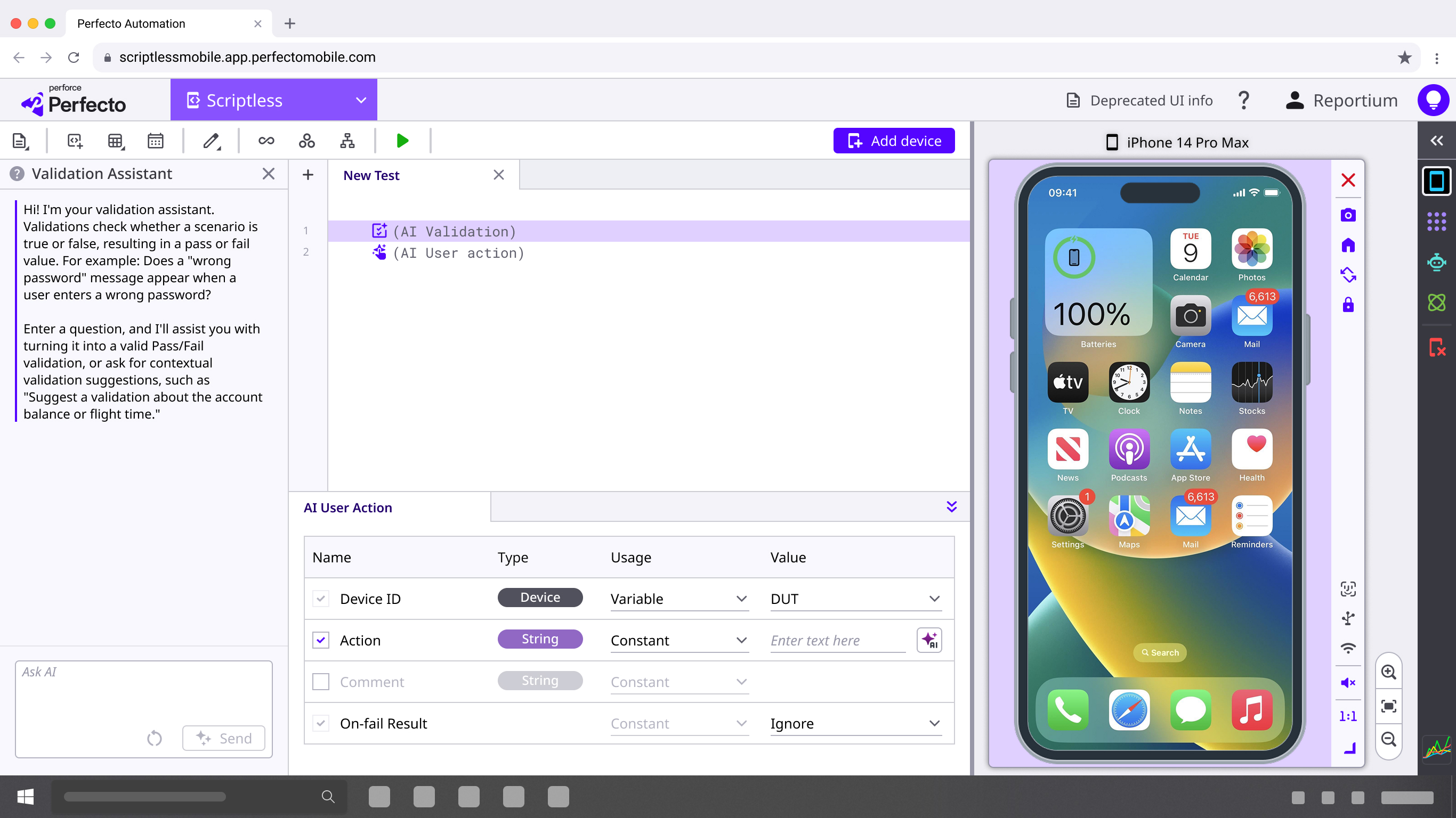Select the AI User action step
The image size is (1456, 818).
458,253
